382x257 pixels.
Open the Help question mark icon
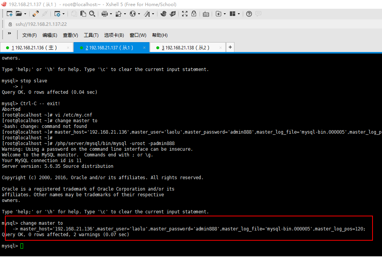pyautogui.click(x=249, y=14)
